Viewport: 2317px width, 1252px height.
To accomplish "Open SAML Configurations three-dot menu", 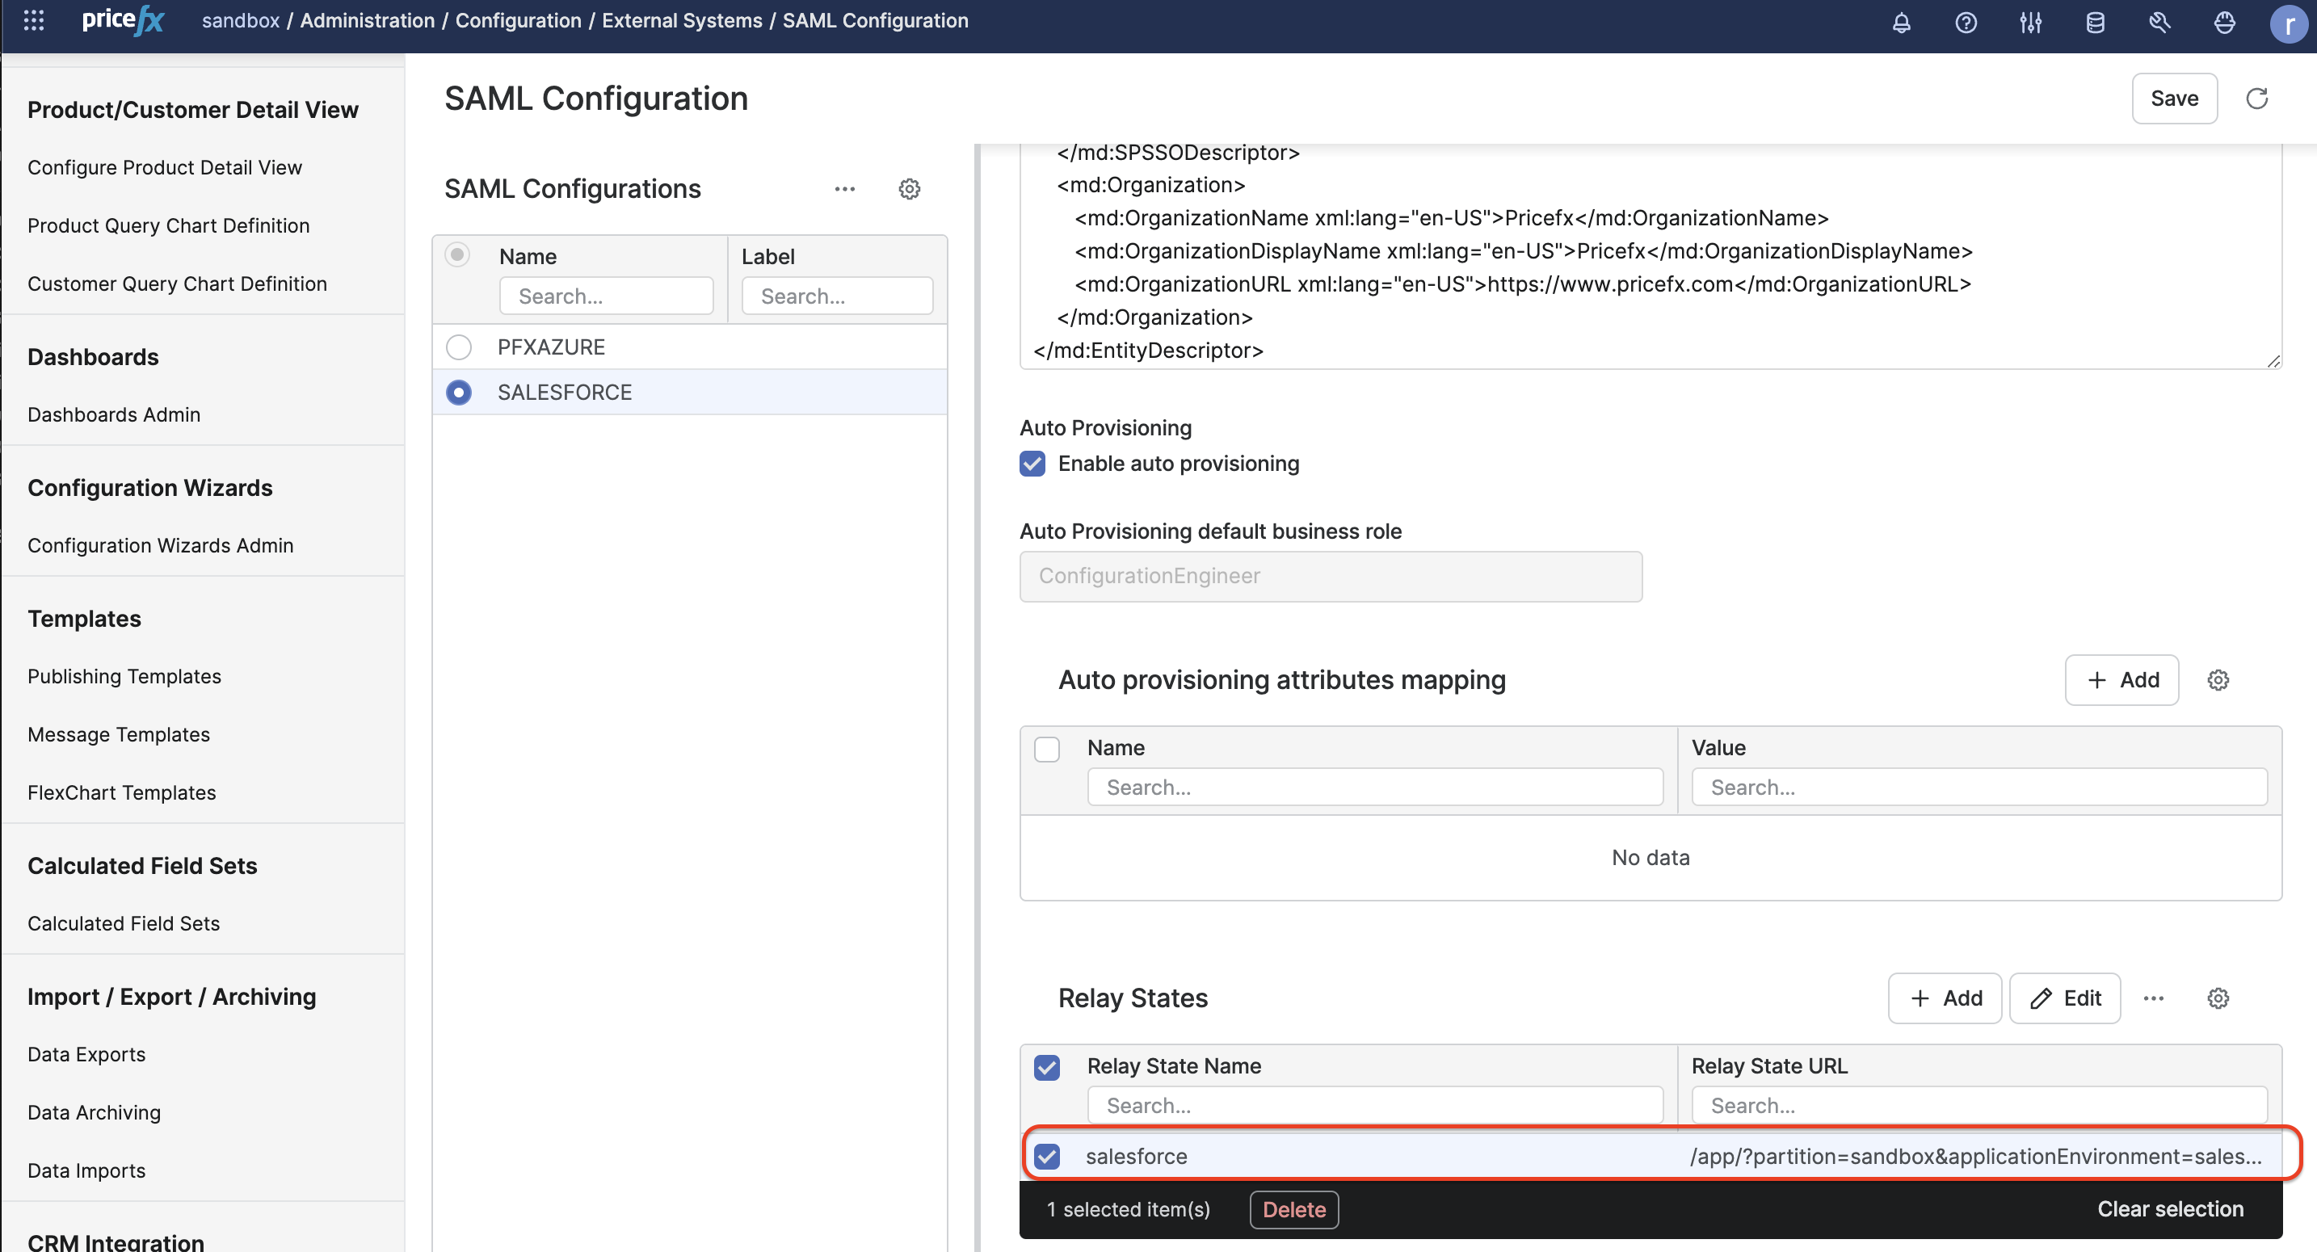I will pyautogui.click(x=844, y=189).
